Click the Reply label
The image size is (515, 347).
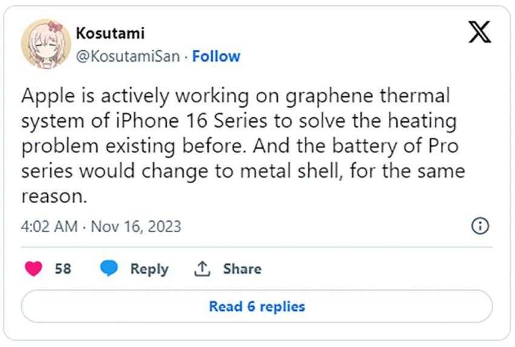pyautogui.click(x=149, y=268)
